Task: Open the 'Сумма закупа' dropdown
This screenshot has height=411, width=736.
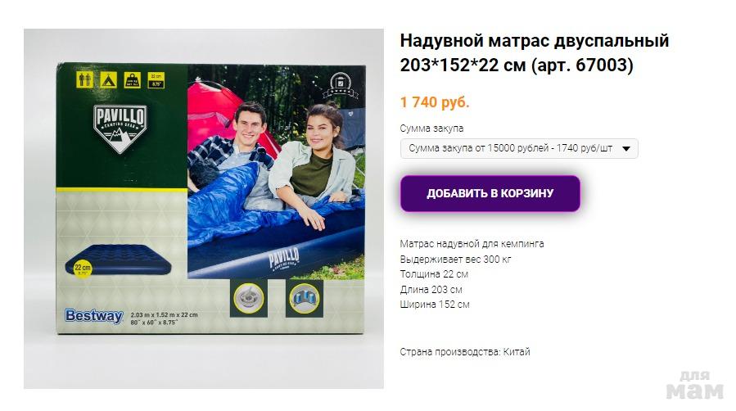Action: tap(519, 148)
